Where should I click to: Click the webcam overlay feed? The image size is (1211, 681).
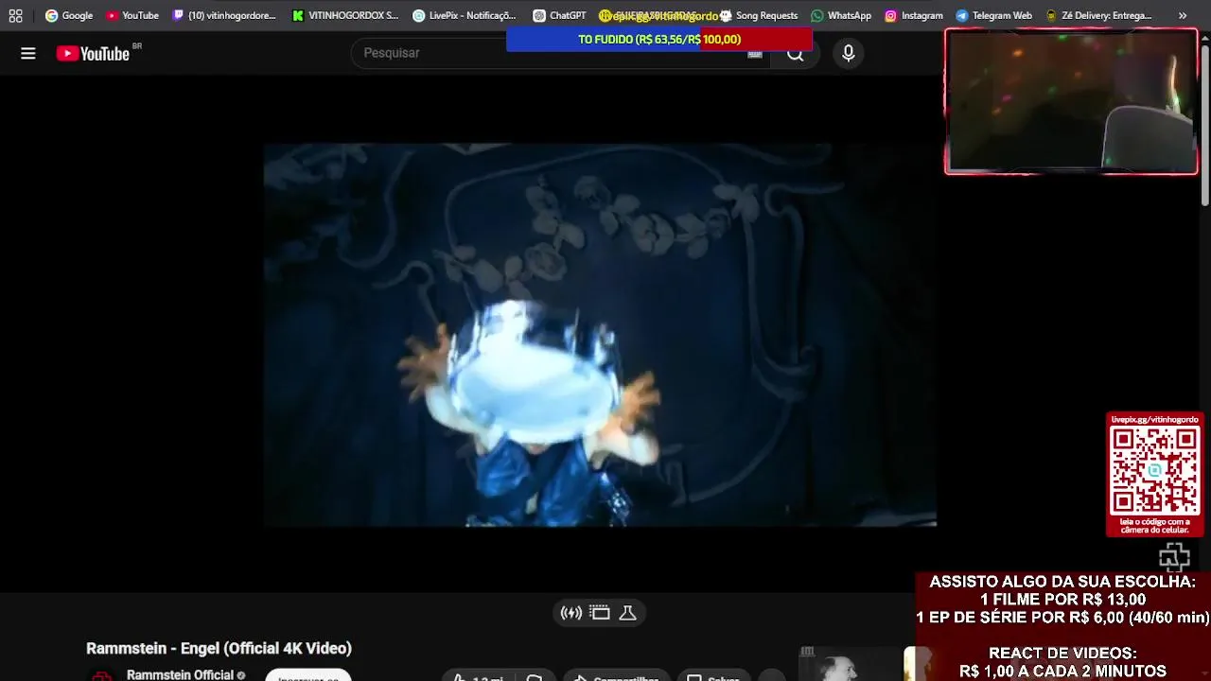click(1071, 101)
